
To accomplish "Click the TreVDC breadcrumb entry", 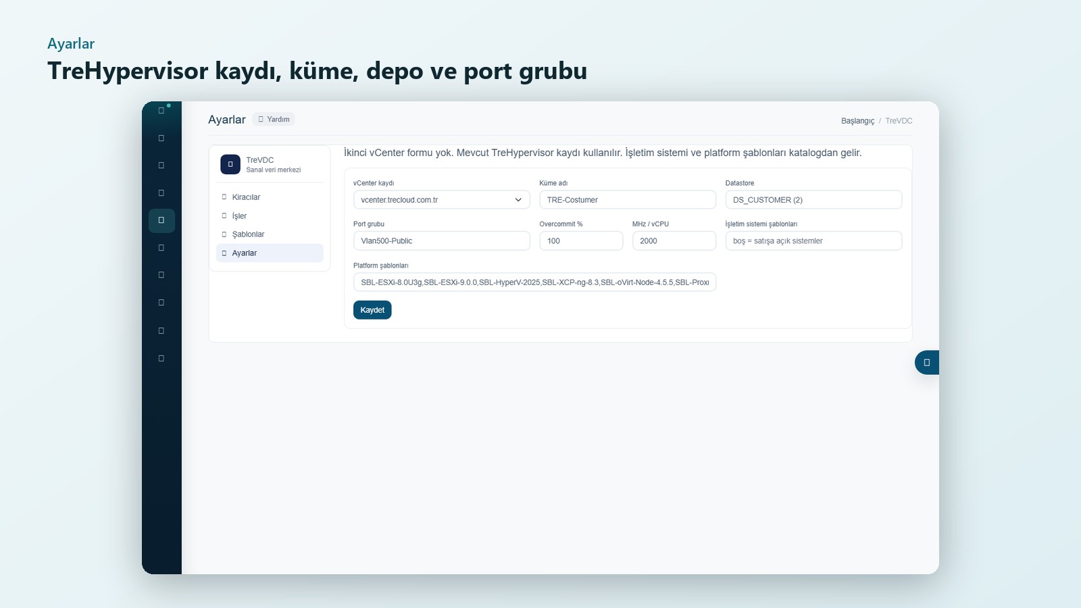I will click(899, 121).
